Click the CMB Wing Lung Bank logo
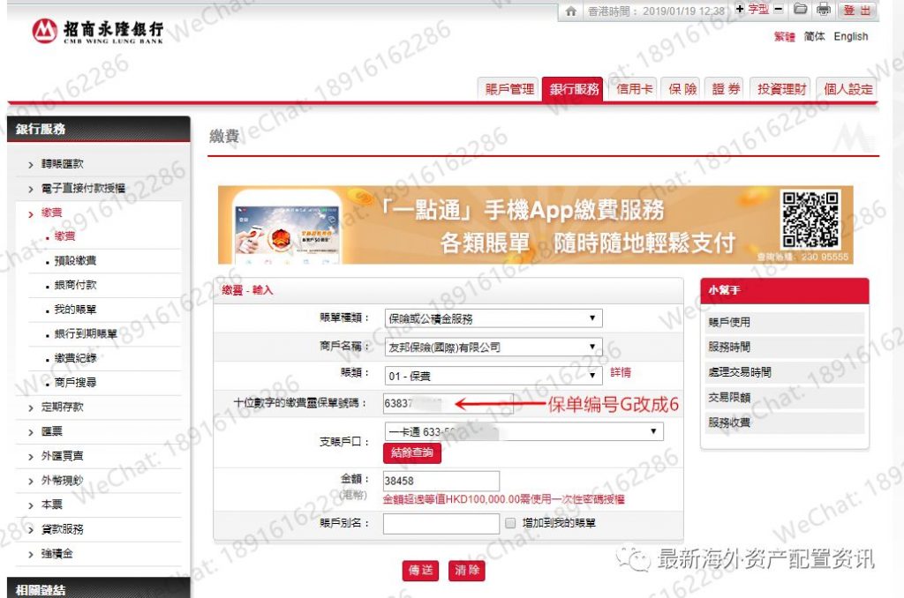Screen dimensions: 904x598 98,31
